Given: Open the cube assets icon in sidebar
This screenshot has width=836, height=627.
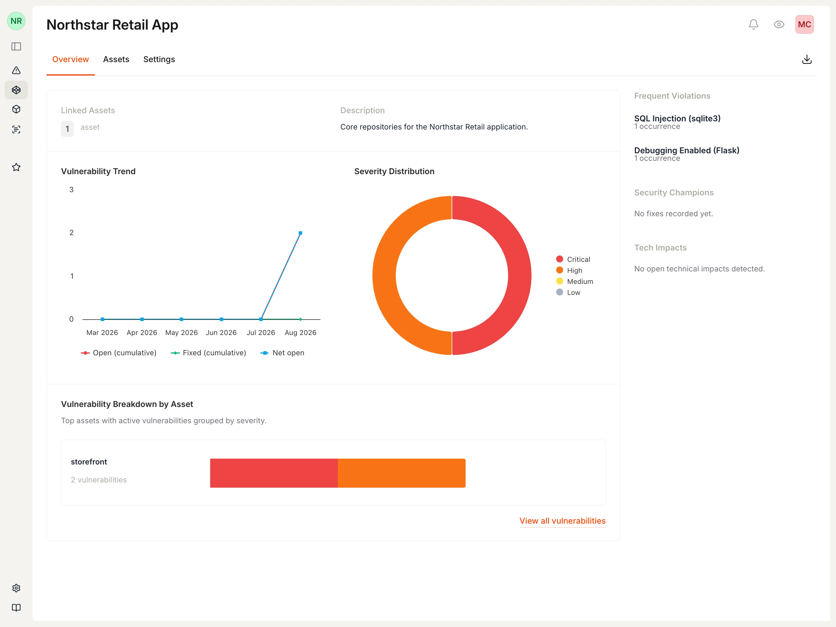Looking at the screenshot, I should (16, 109).
